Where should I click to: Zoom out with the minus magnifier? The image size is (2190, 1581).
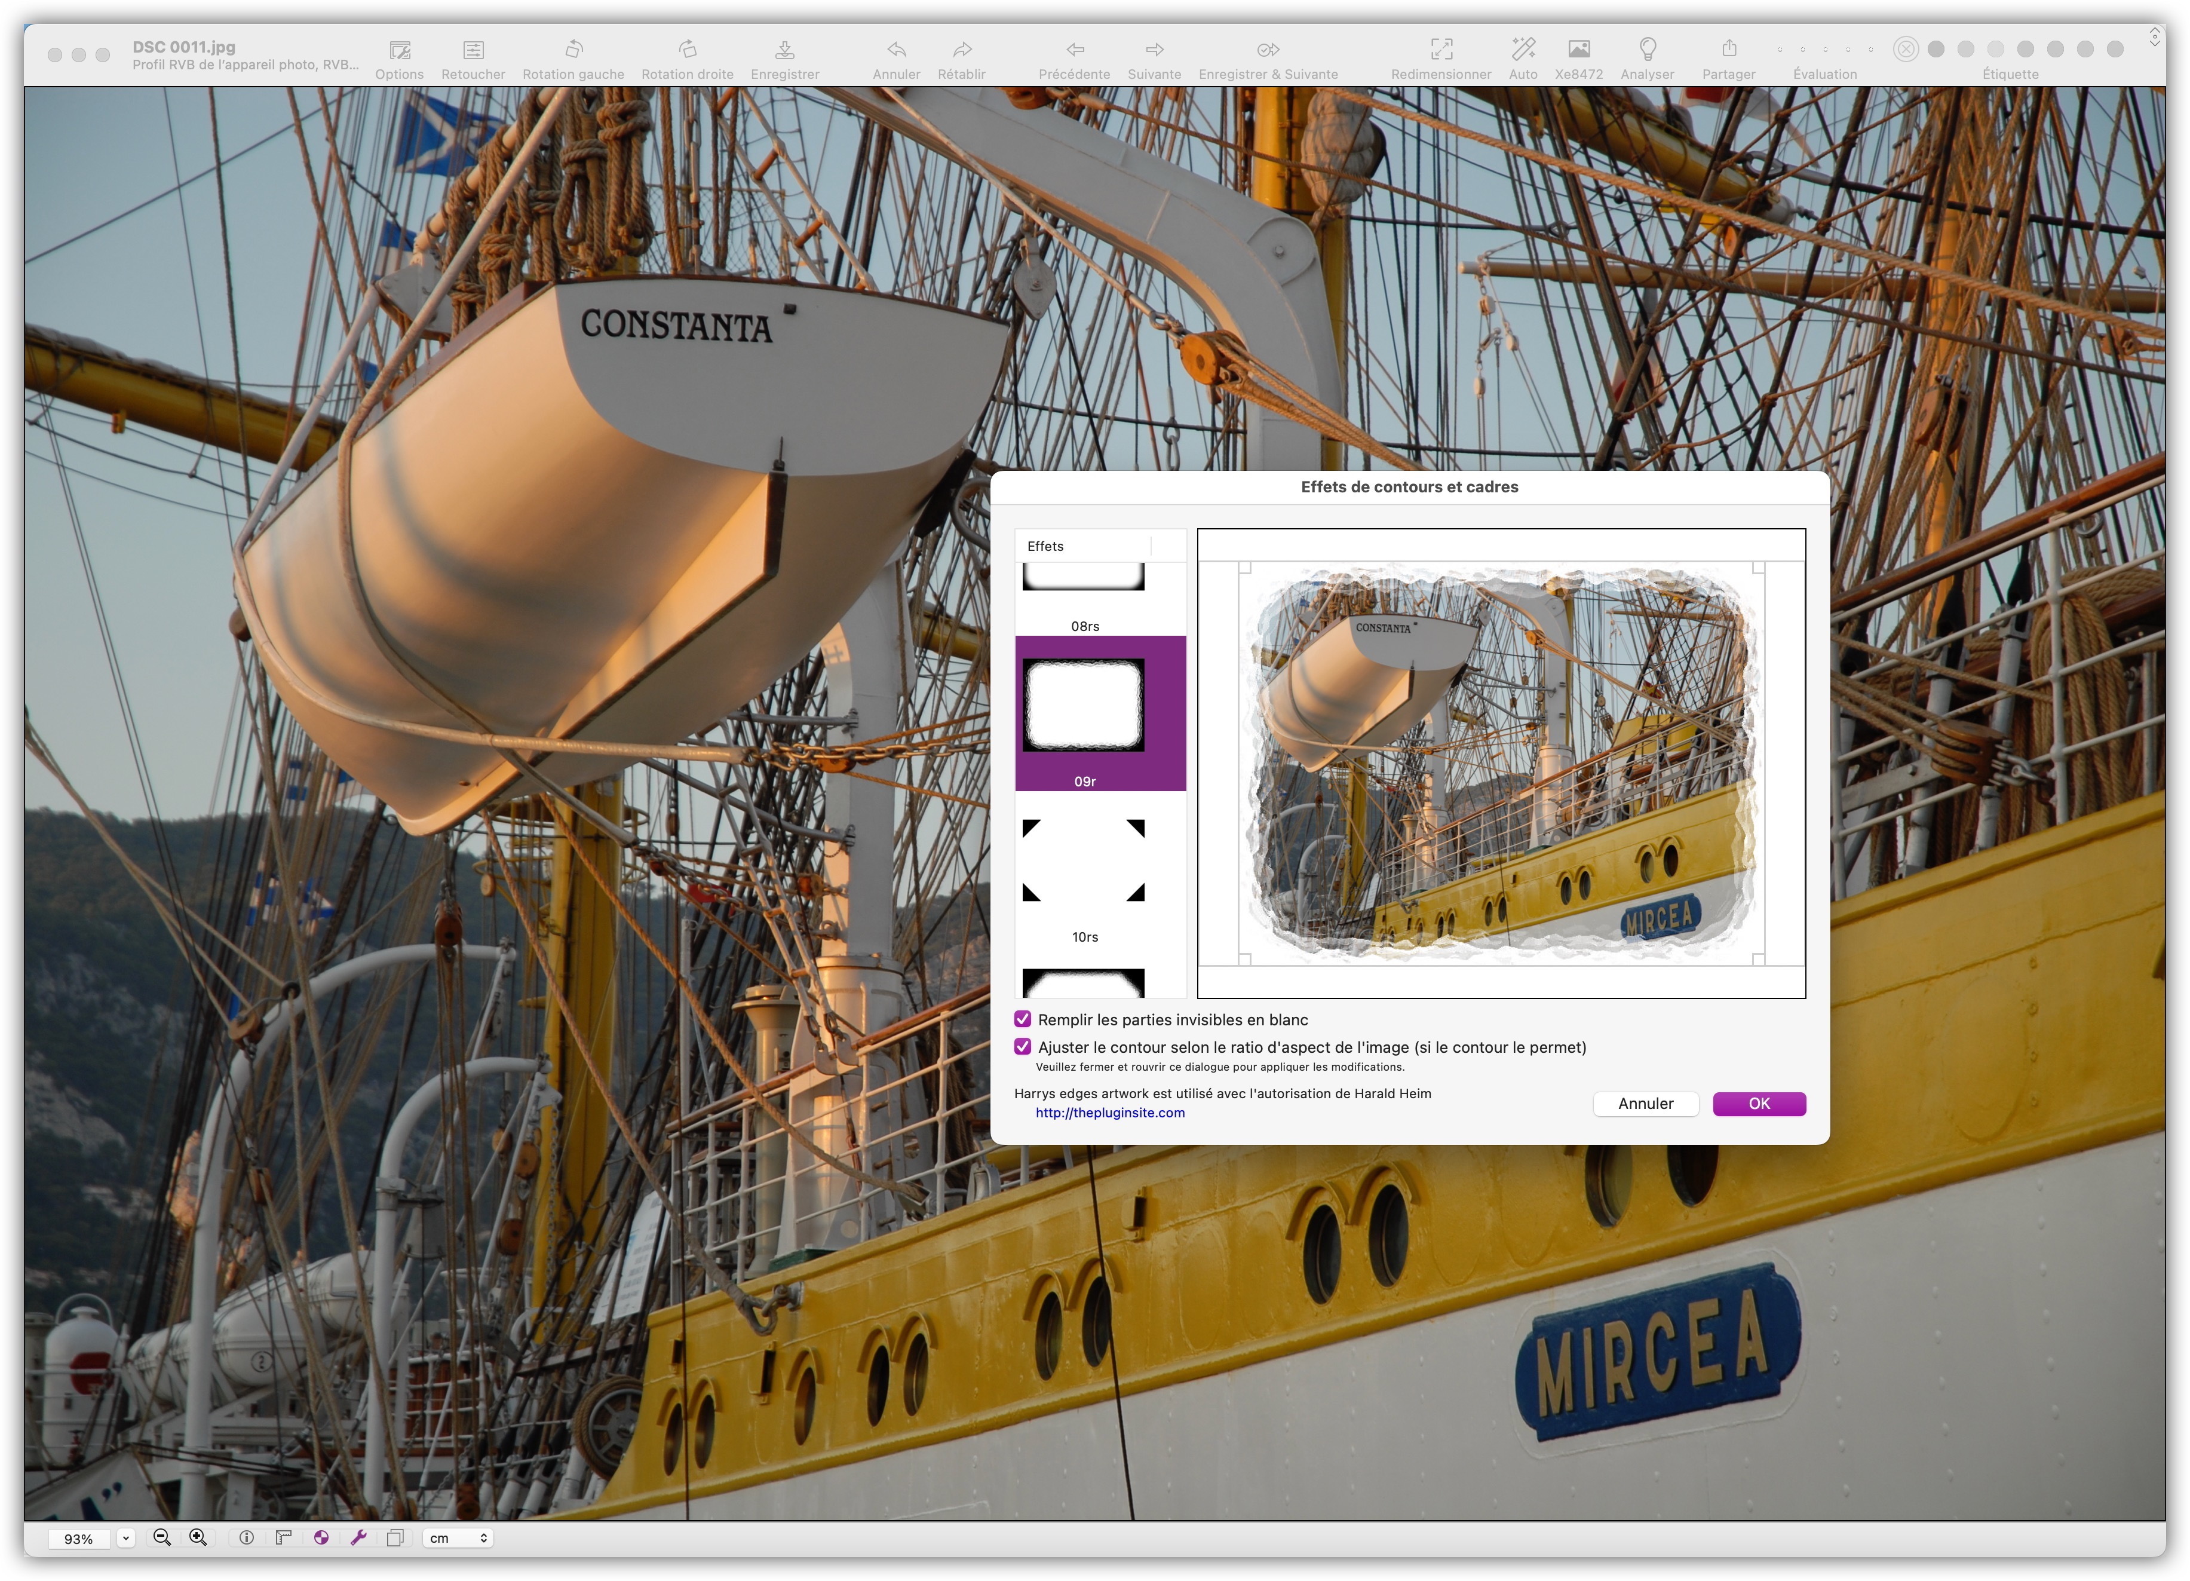tap(161, 1537)
